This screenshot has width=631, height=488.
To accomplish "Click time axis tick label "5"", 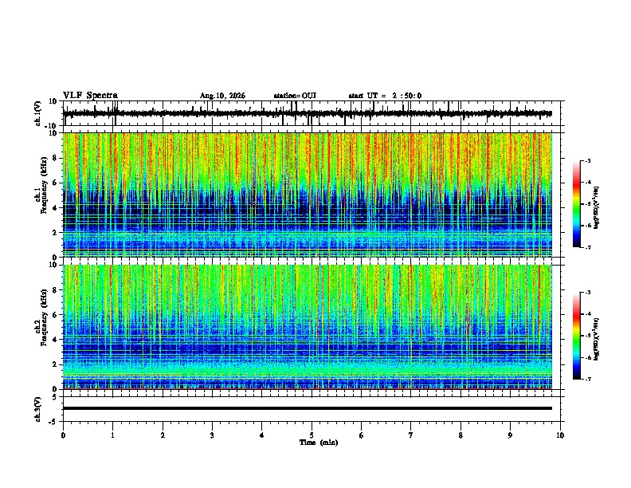I will click(x=312, y=435).
